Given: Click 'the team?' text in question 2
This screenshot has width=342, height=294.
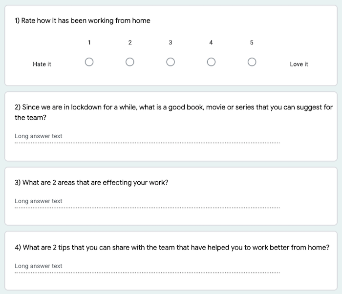Looking at the screenshot, I should tap(30, 118).
